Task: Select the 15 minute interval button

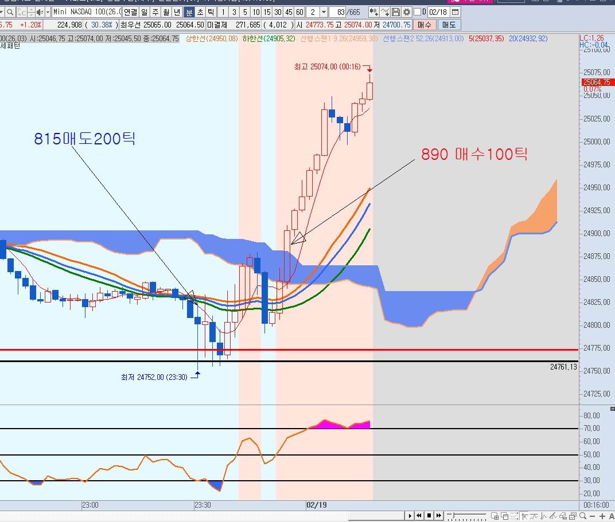Action: click(x=267, y=12)
